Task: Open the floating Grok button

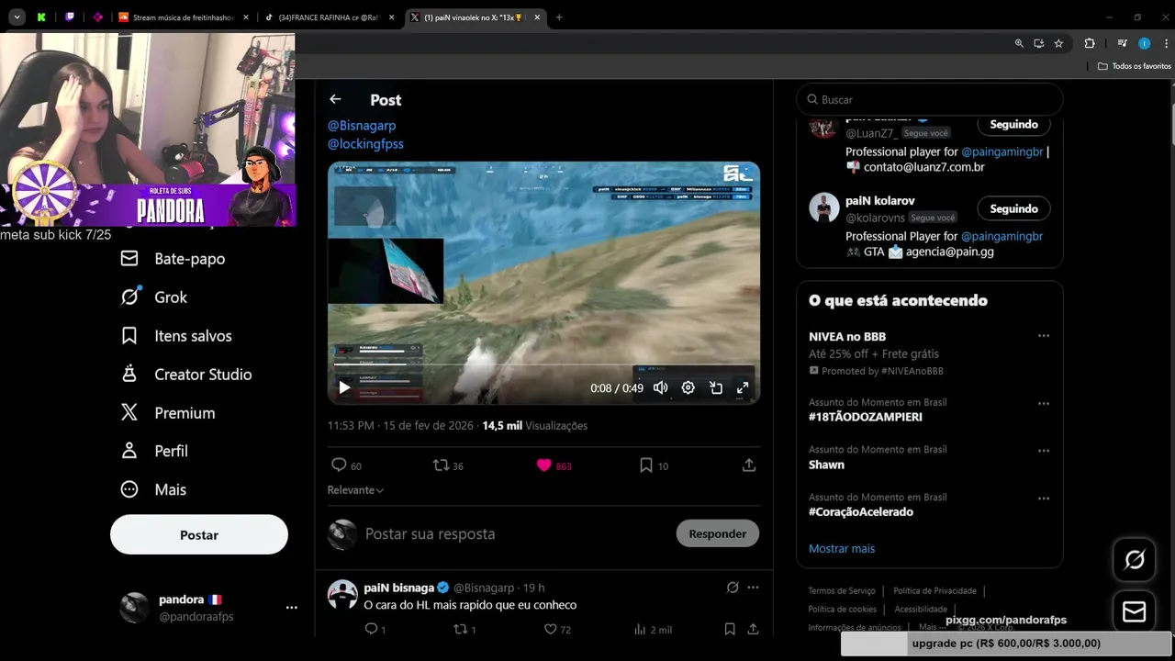Action: (x=1135, y=559)
